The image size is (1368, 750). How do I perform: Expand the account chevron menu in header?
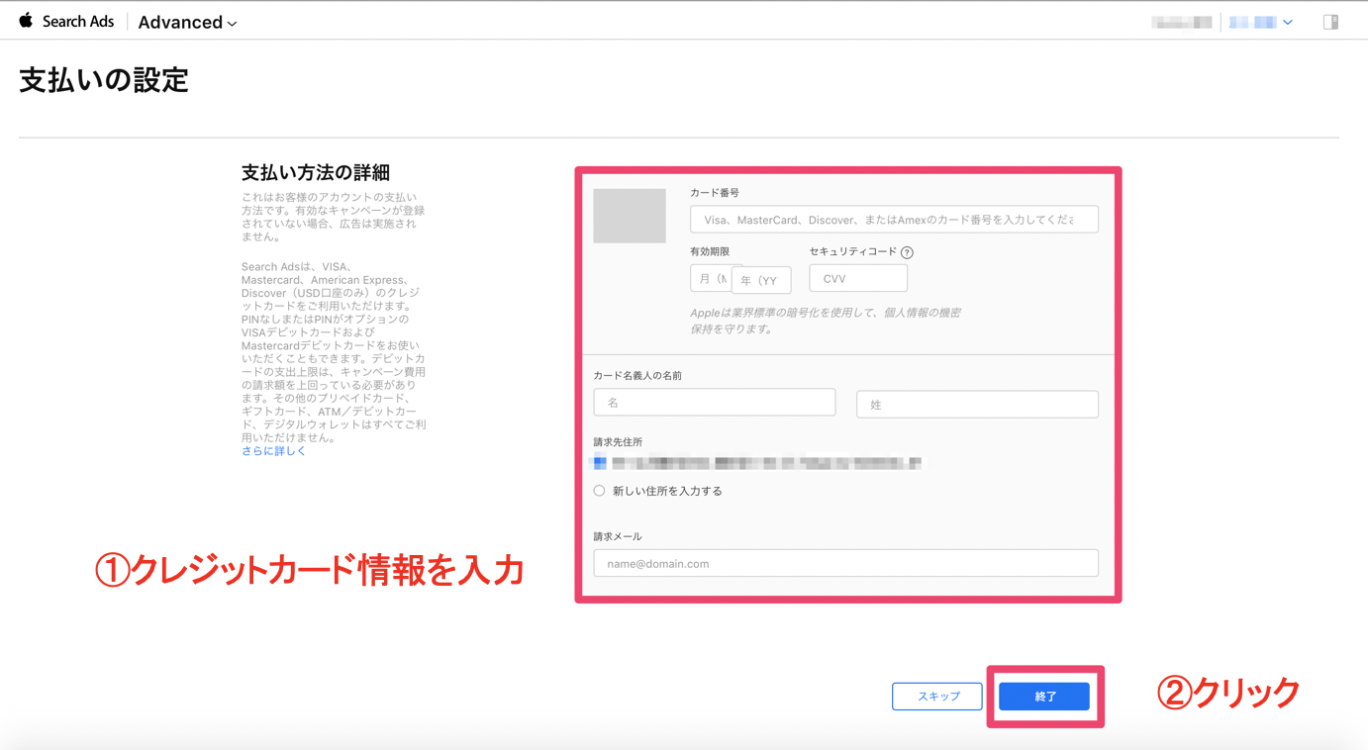1288,22
